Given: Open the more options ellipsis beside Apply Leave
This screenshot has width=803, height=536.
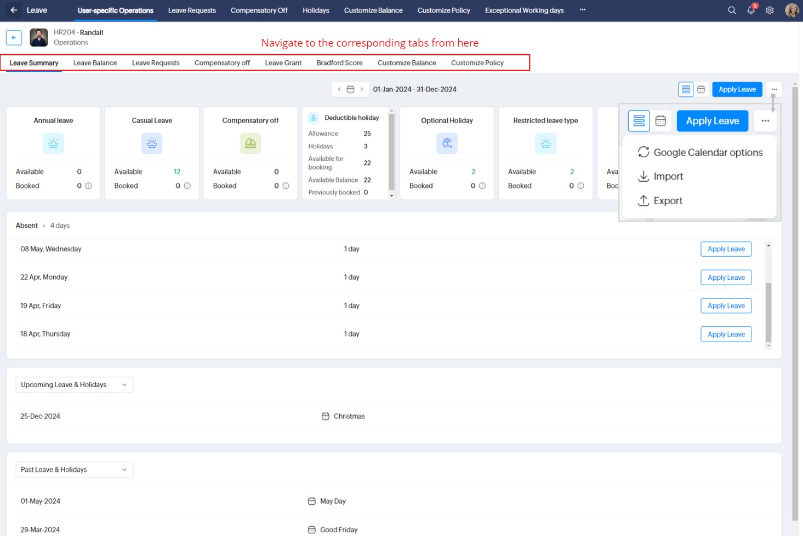Looking at the screenshot, I should 774,89.
